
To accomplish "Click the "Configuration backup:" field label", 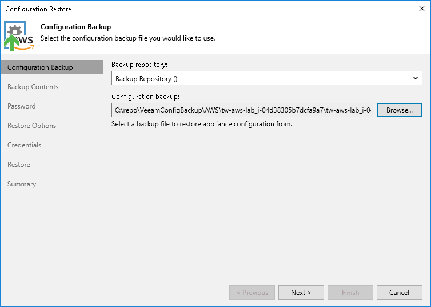I will (146, 97).
